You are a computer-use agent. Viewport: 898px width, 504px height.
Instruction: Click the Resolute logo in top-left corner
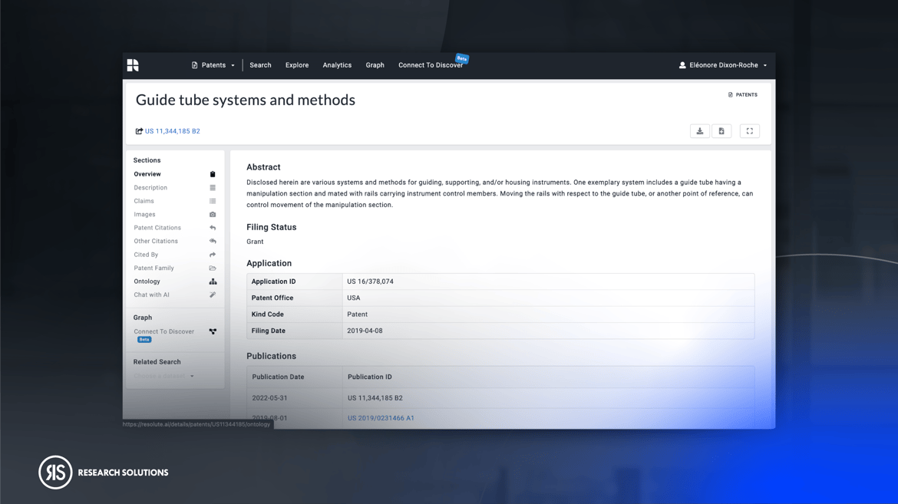(132, 64)
